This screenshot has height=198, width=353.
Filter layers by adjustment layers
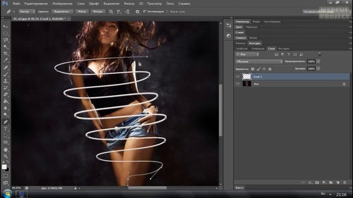[x=282, y=54]
